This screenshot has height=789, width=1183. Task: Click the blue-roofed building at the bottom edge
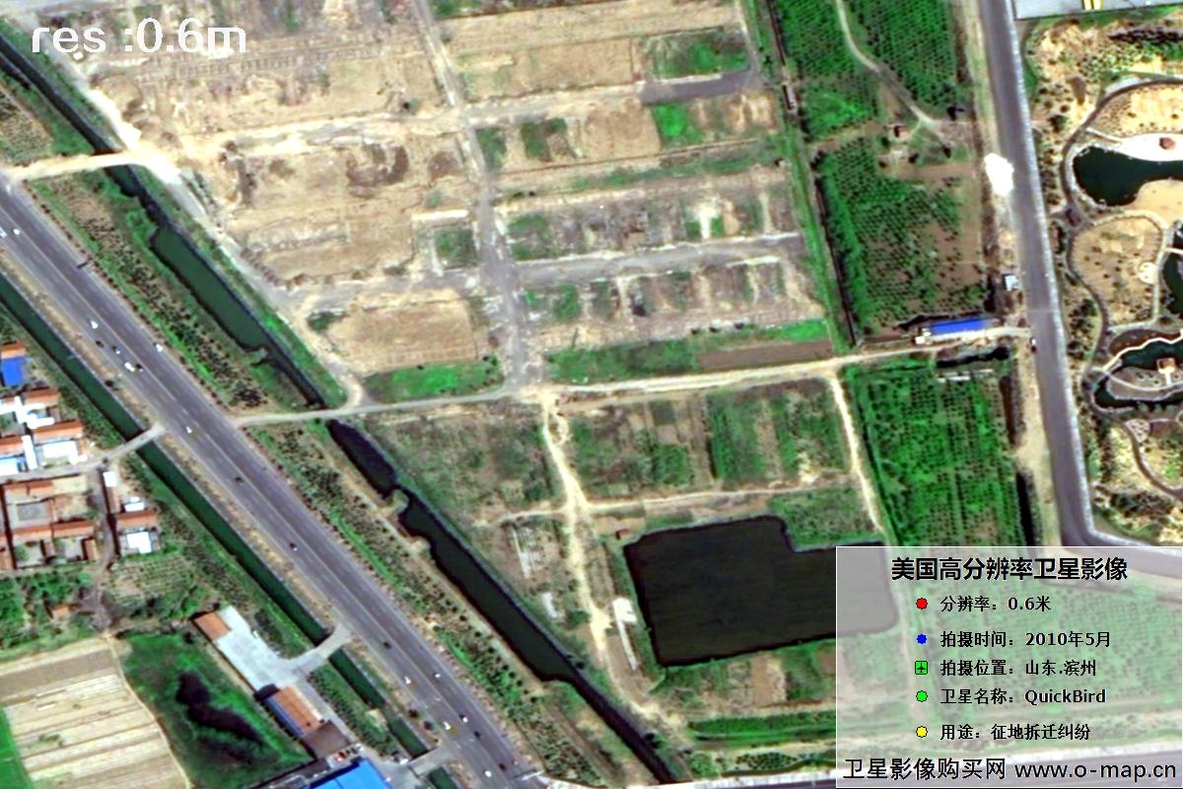click(350, 775)
